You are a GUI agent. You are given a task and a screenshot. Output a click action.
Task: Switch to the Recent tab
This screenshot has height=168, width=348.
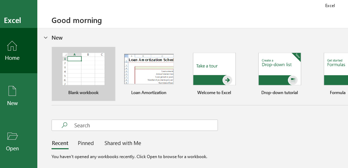tap(60, 143)
